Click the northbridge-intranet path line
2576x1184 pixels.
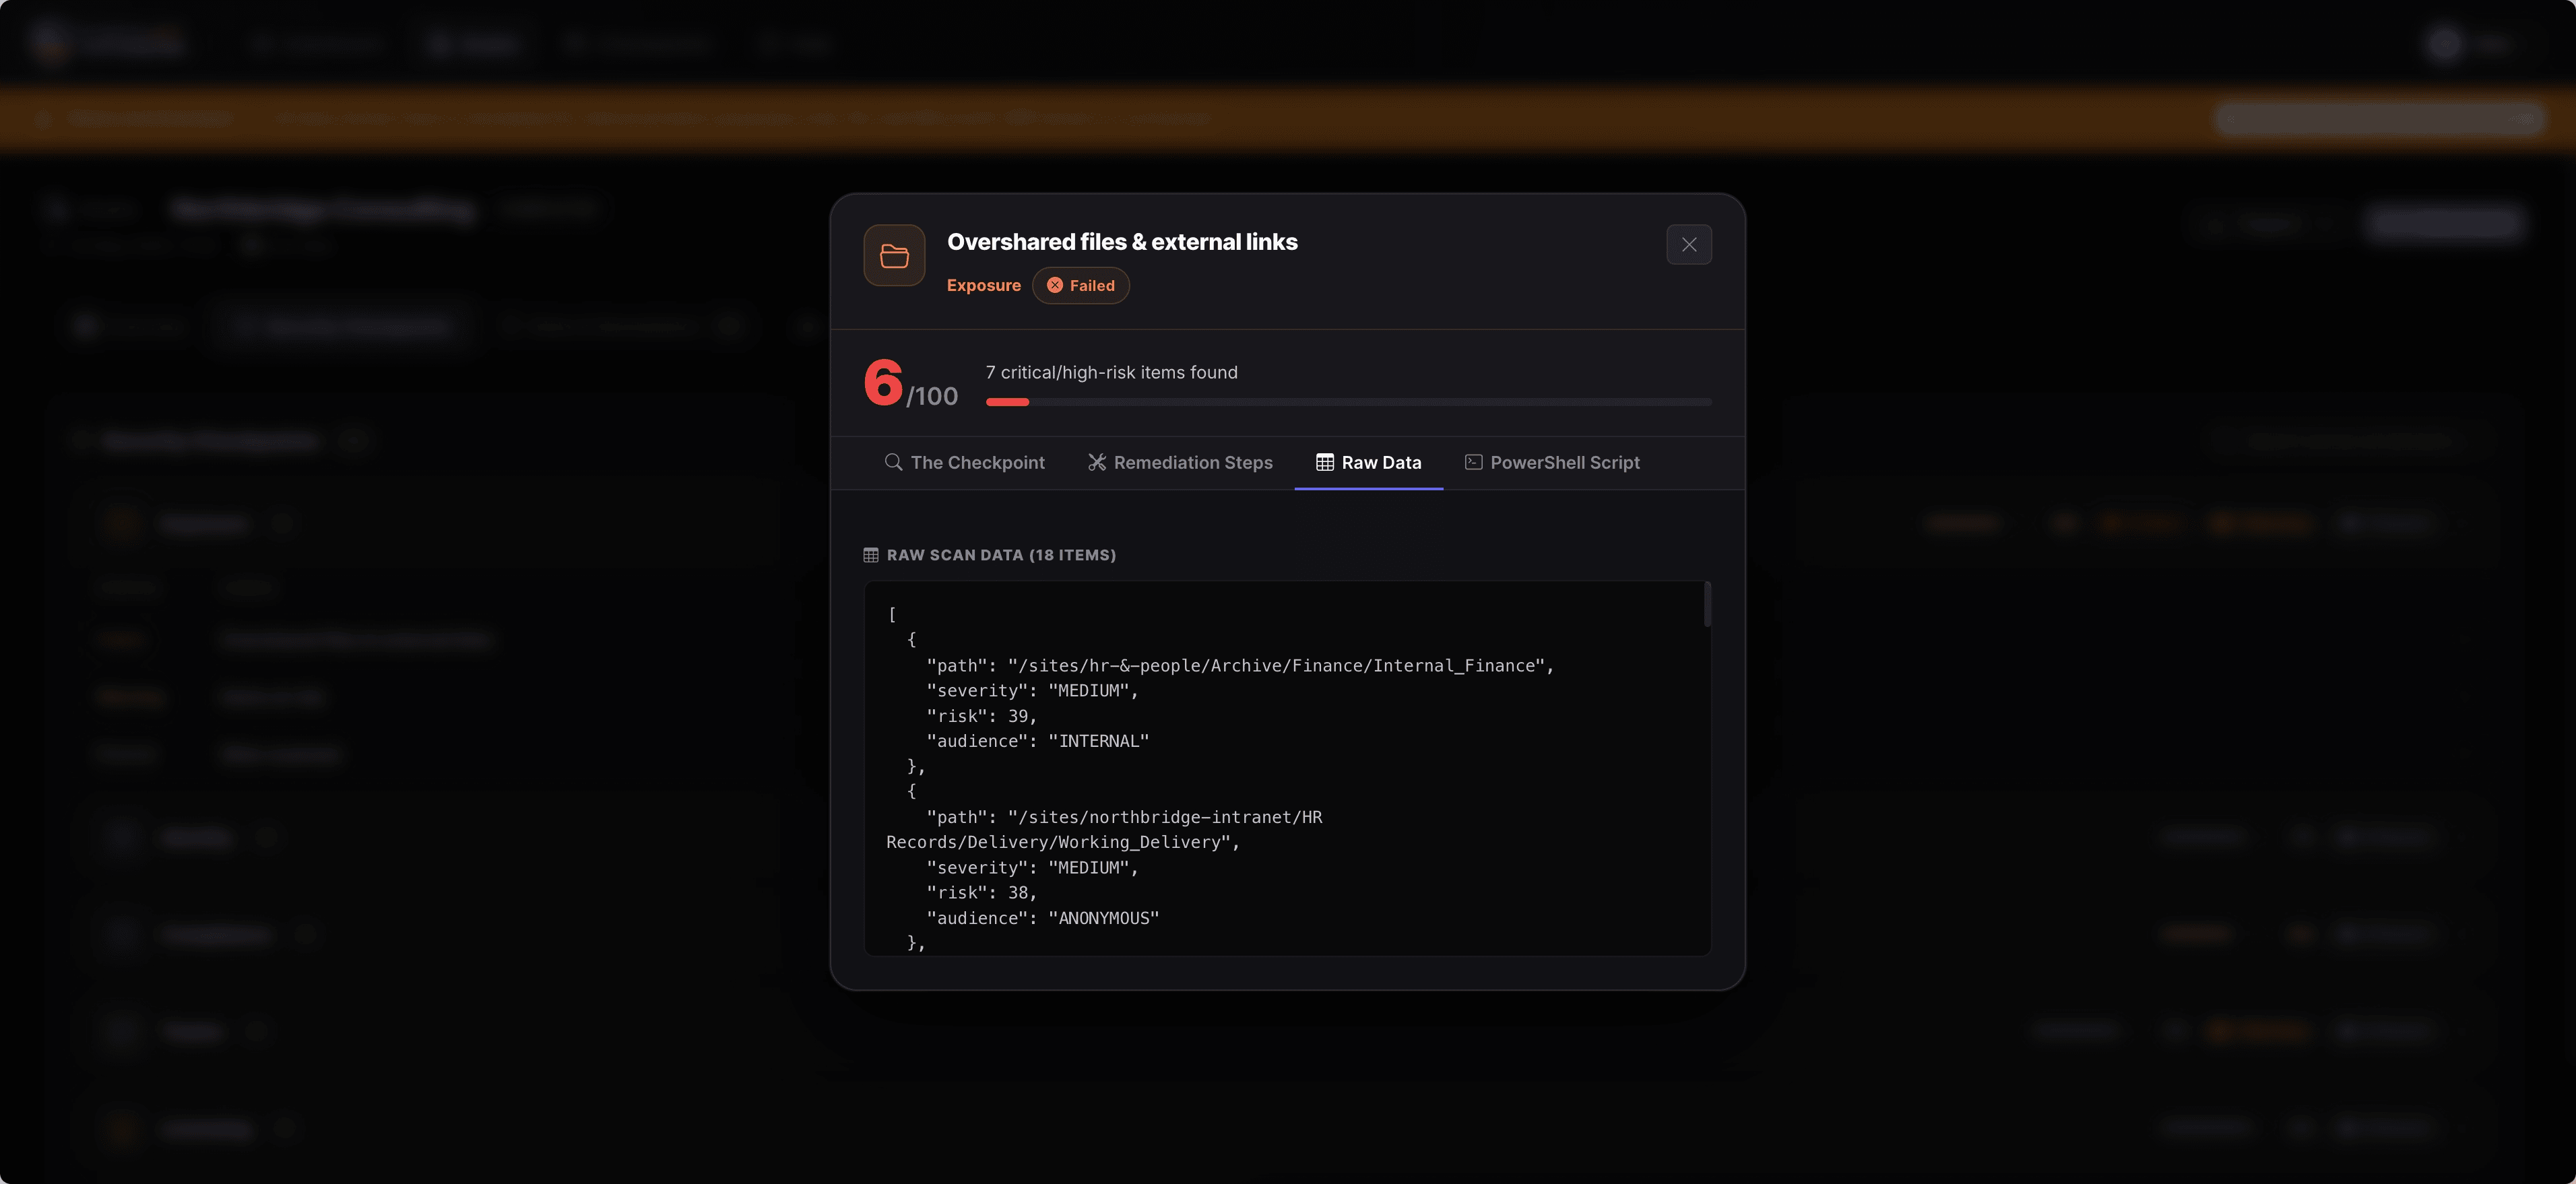click(1104, 830)
